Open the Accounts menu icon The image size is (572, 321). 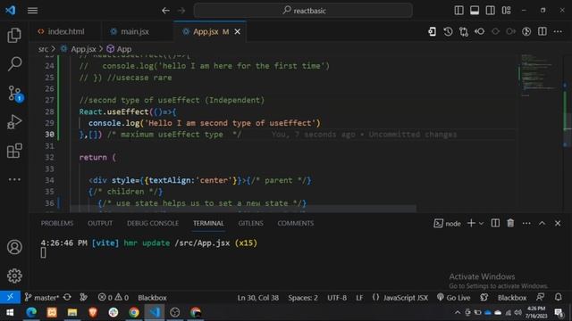tap(14, 247)
